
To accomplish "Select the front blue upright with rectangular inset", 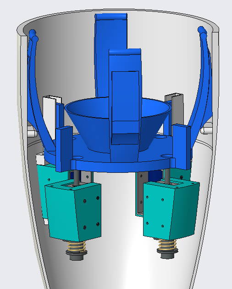I will pyautogui.click(x=126, y=105).
